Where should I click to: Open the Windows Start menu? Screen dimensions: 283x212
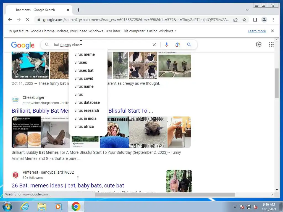click(x=7, y=206)
